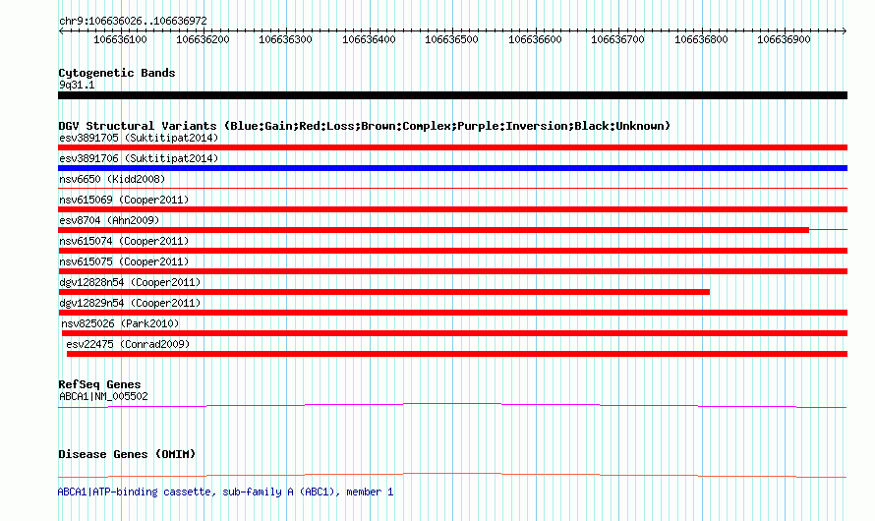Screen dimensions: 875x521
Task: Open the Disease Genes (OMIM) track title
Action: (127, 454)
